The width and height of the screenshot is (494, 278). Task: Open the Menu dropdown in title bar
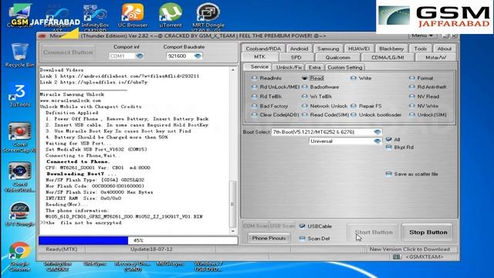422,36
